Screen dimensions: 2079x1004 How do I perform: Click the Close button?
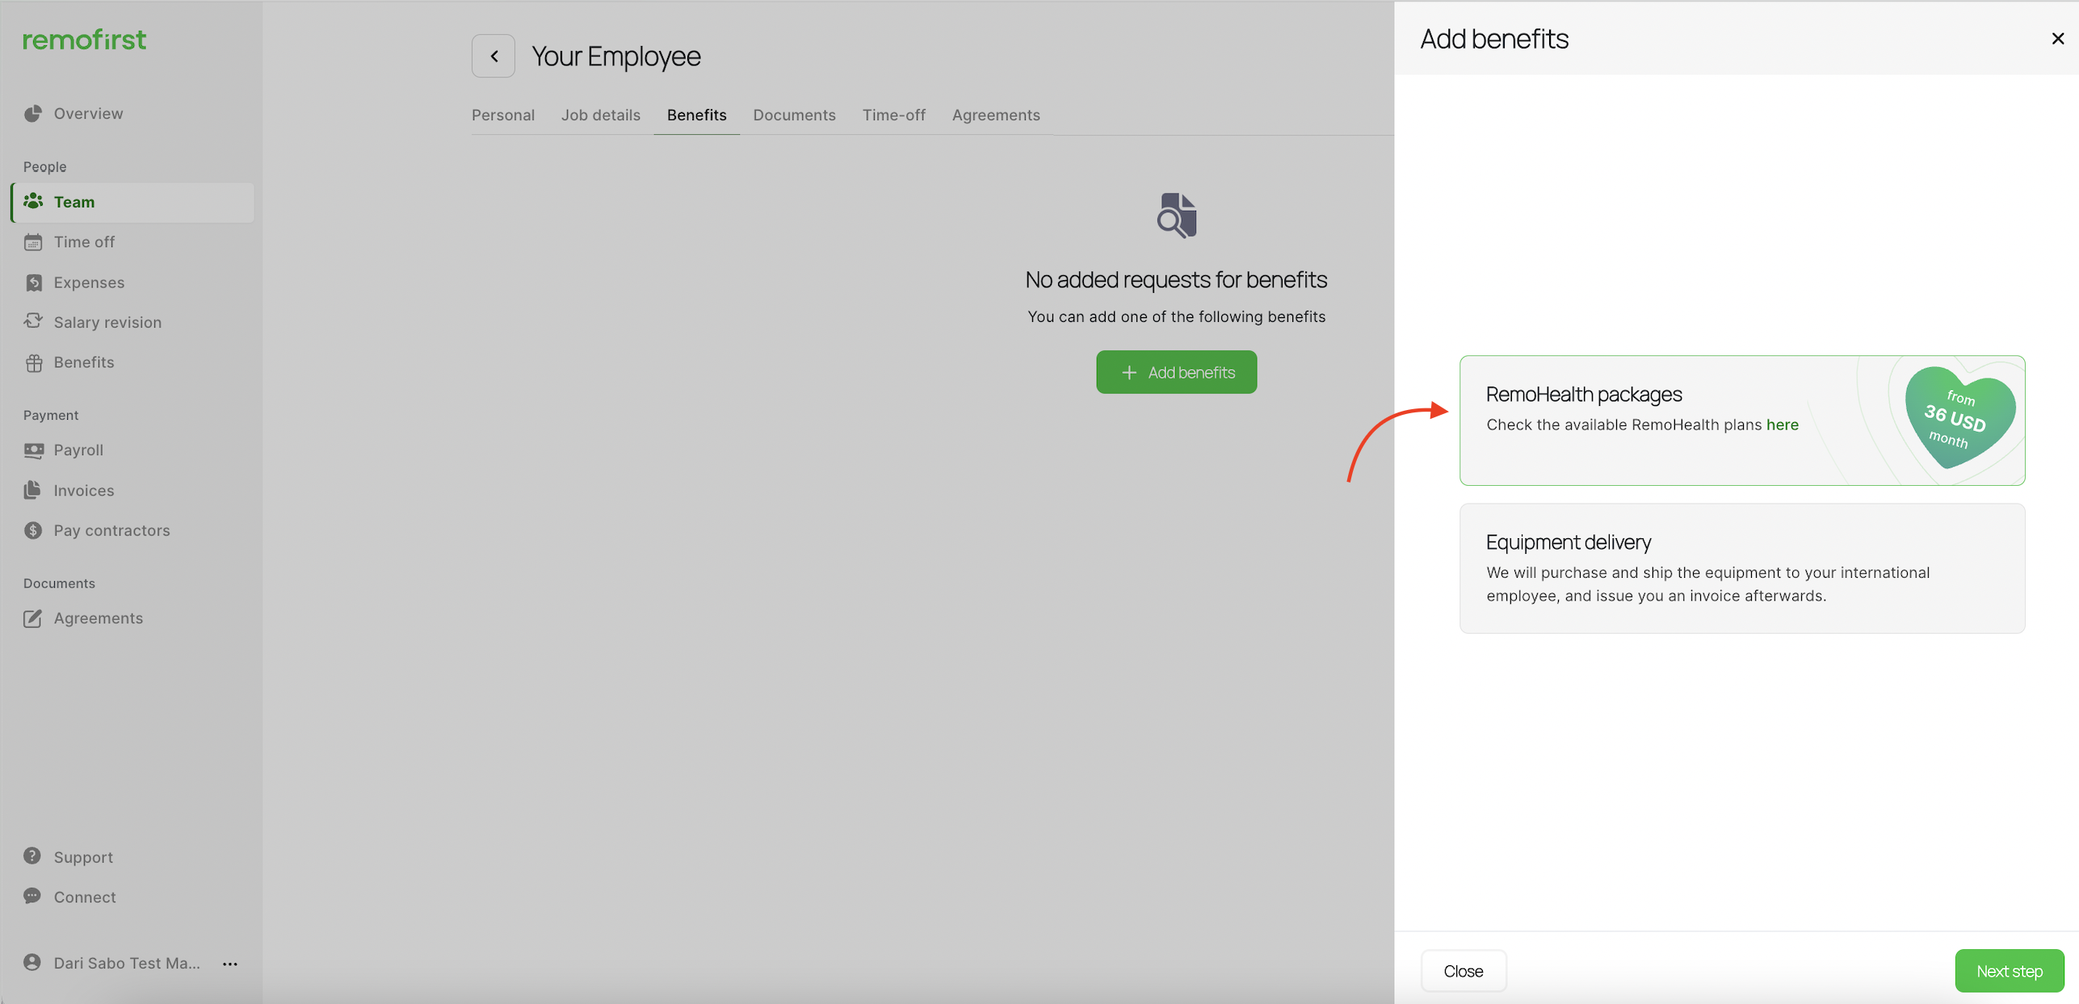pos(1464,971)
